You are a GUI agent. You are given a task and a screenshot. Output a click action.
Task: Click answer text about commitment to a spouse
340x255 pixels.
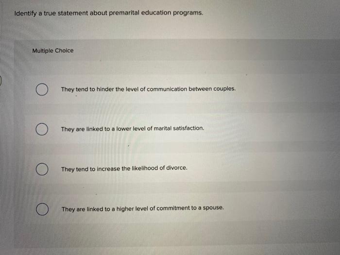pos(143,208)
